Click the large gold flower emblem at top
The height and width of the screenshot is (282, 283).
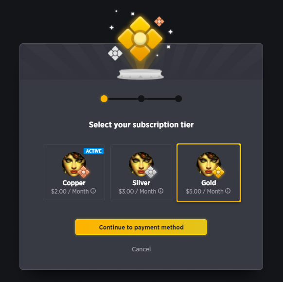click(x=140, y=38)
